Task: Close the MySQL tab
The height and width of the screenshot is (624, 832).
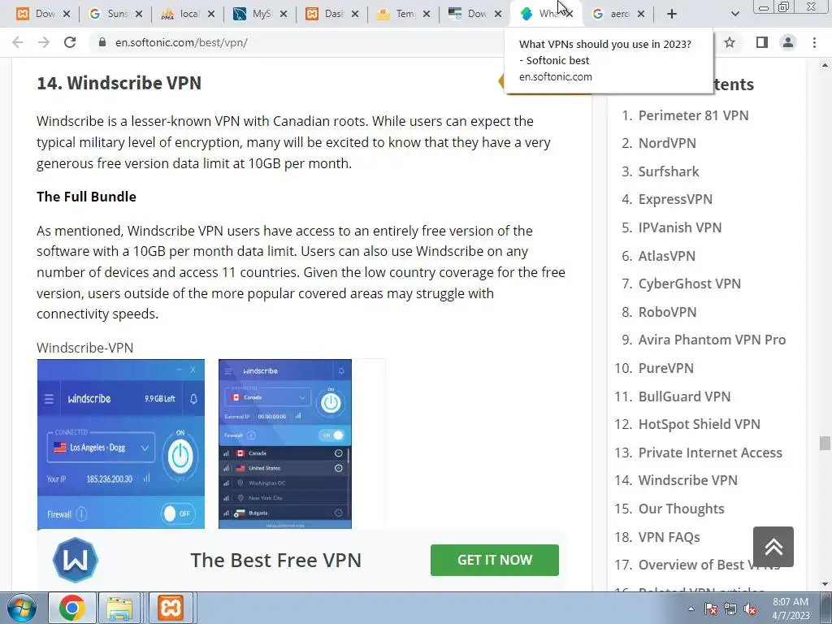Action: (x=284, y=14)
